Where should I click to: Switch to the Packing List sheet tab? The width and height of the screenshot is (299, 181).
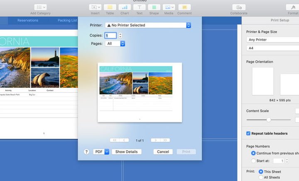pos(67,20)
